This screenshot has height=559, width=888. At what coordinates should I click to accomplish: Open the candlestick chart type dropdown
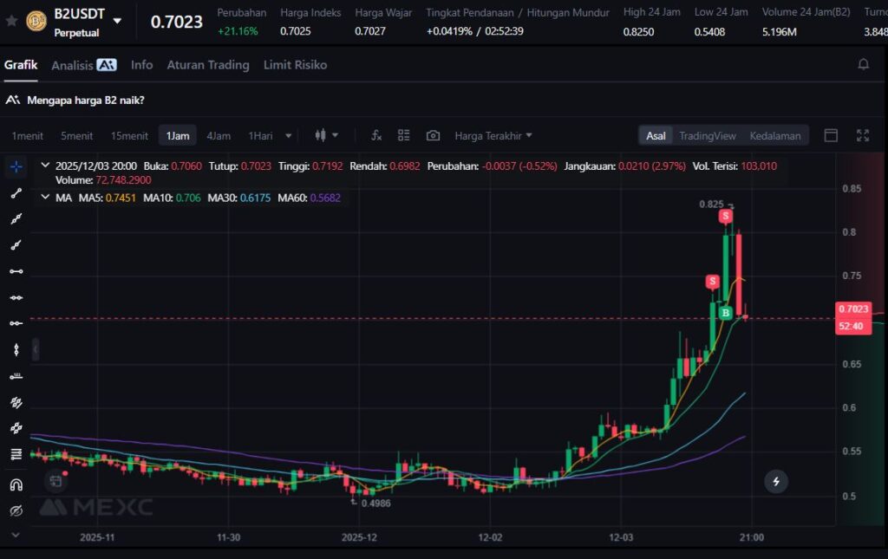coord(327,135)
